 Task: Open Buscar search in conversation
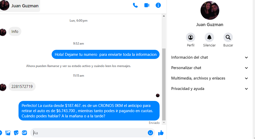228,37
